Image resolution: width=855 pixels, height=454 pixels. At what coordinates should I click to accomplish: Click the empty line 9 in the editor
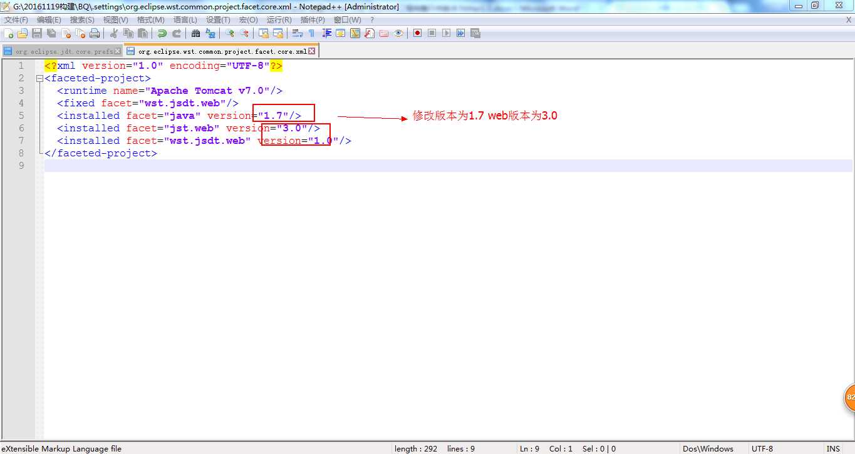[x=448, y=166]
